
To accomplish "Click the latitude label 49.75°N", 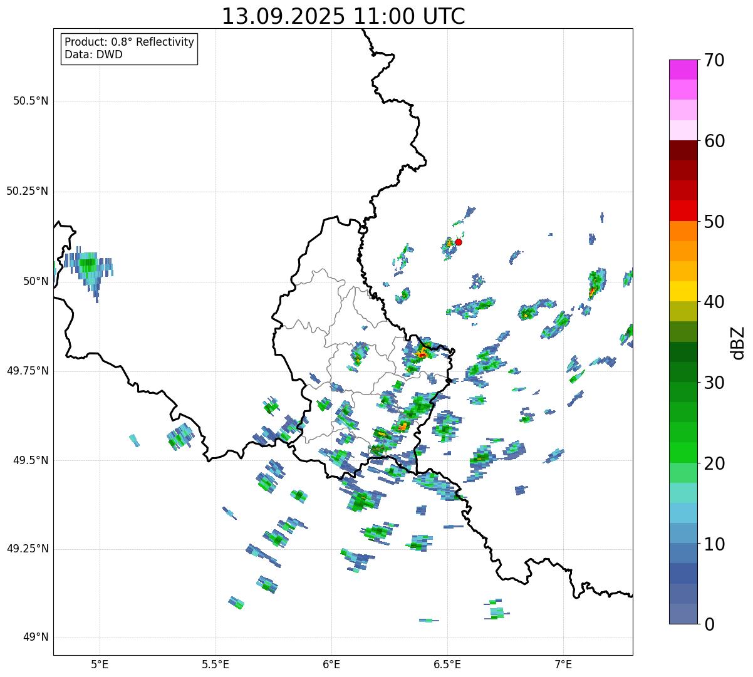I will (x=27, y=371).
